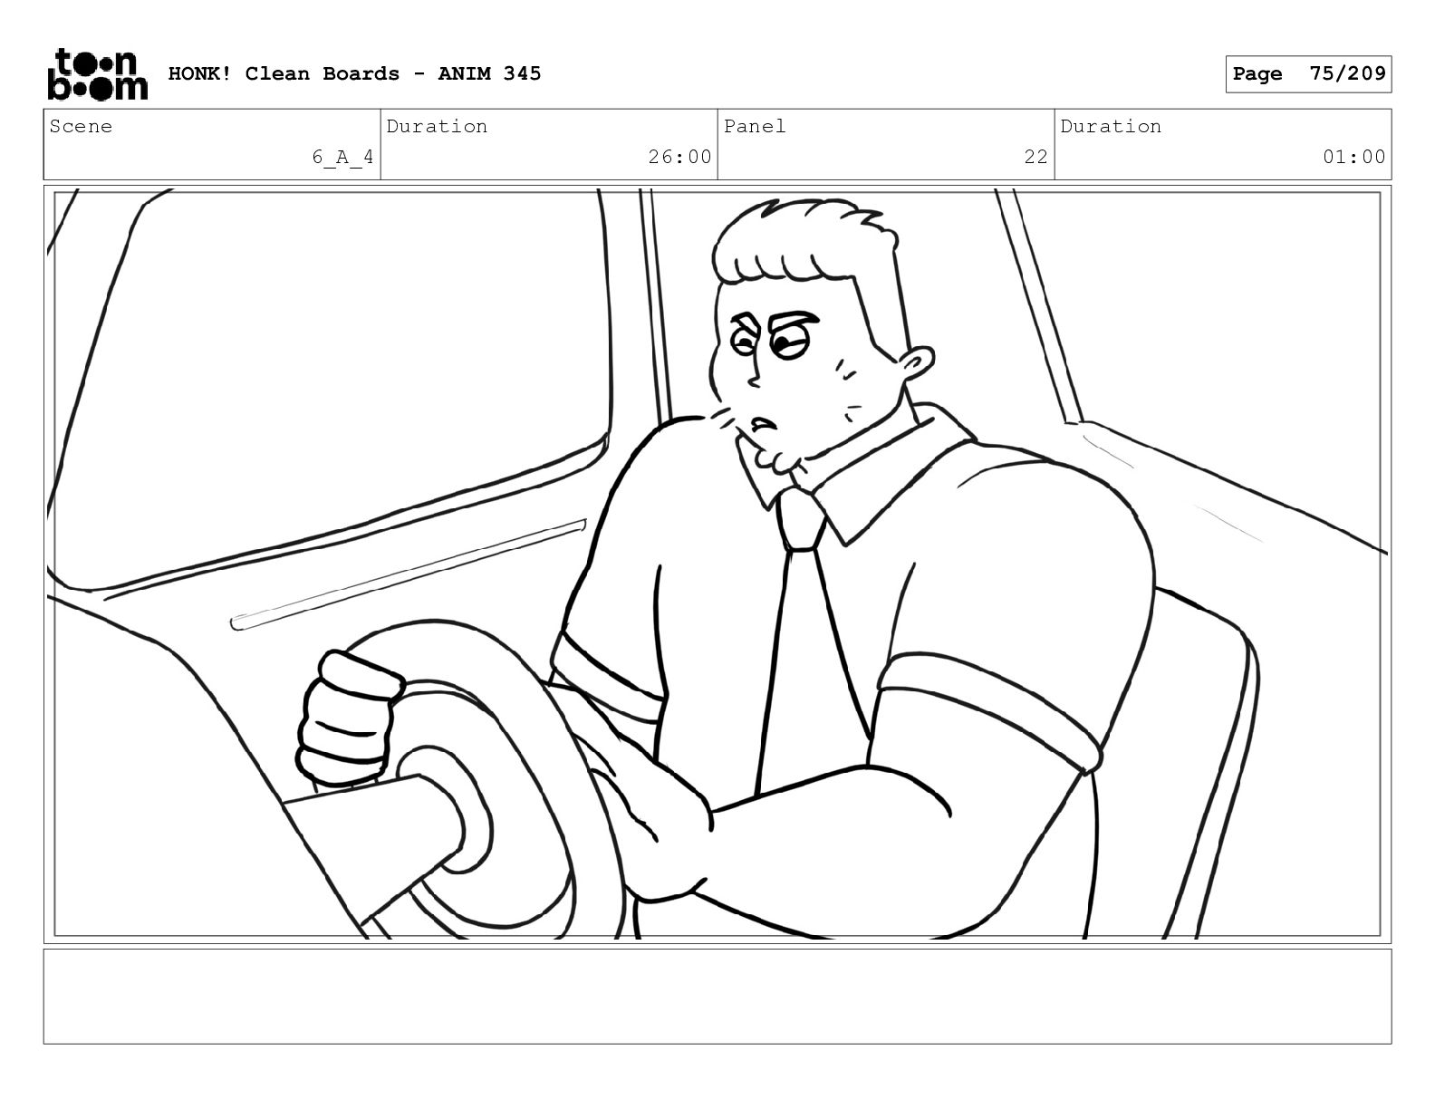Click the panel duration value 01:00
The image size is (1435, 1109).
pyautogui.click(x=1353, y=158)
